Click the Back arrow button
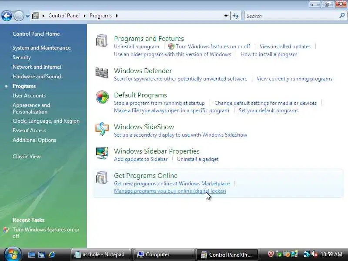The height and width of the screenshot is (261, 348). (7, 16)
